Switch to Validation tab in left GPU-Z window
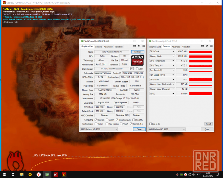The image size is (223, 178). pos(118,46)
